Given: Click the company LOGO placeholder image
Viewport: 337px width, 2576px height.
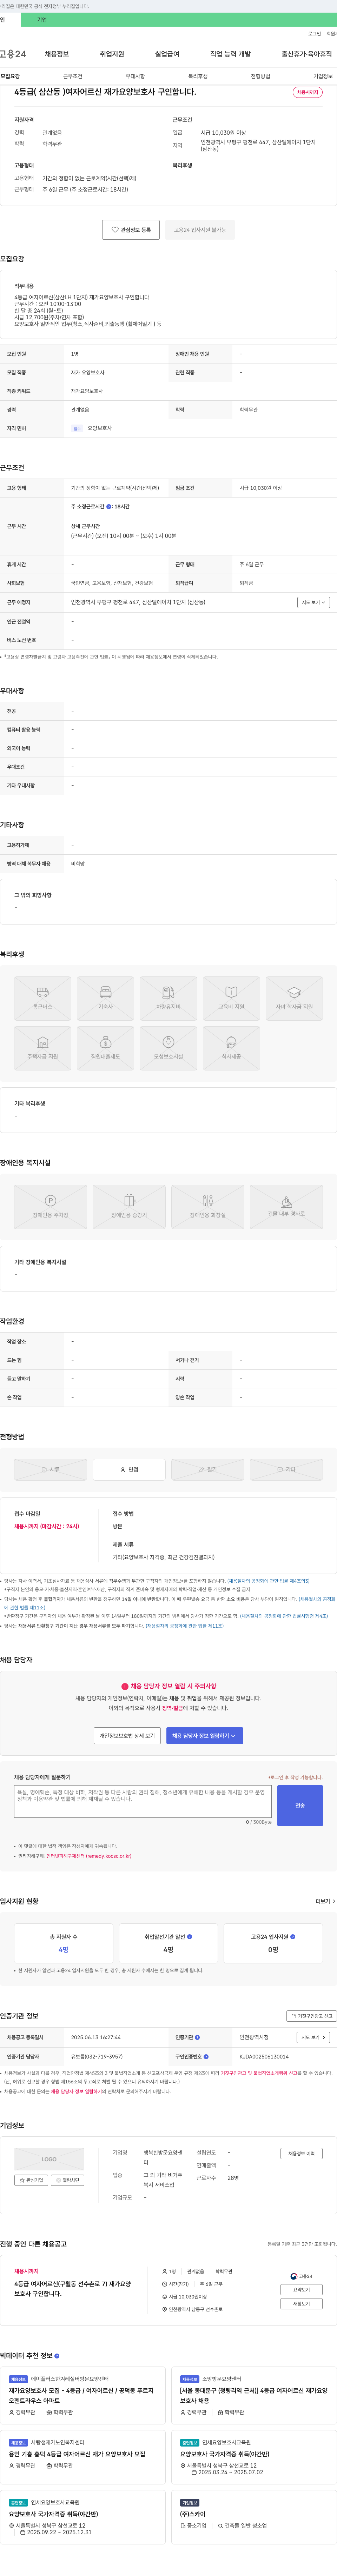Looking at the screenshot, I should click(49, 2158).
